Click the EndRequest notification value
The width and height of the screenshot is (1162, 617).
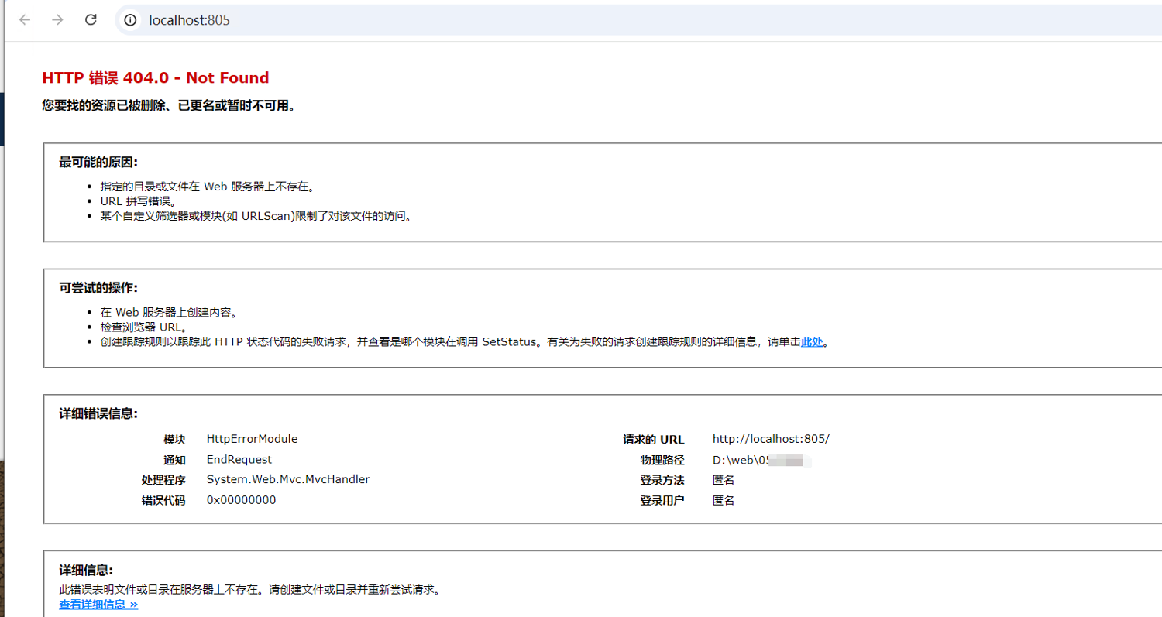[239, 460]
